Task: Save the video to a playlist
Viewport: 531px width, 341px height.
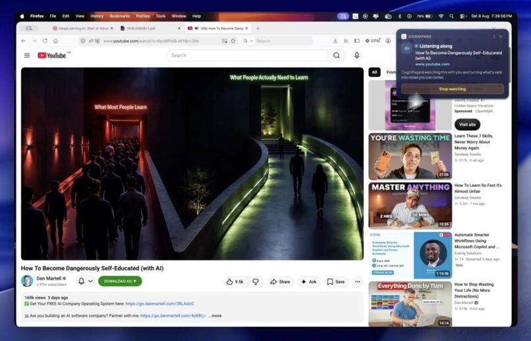Action: click(336, 282)
